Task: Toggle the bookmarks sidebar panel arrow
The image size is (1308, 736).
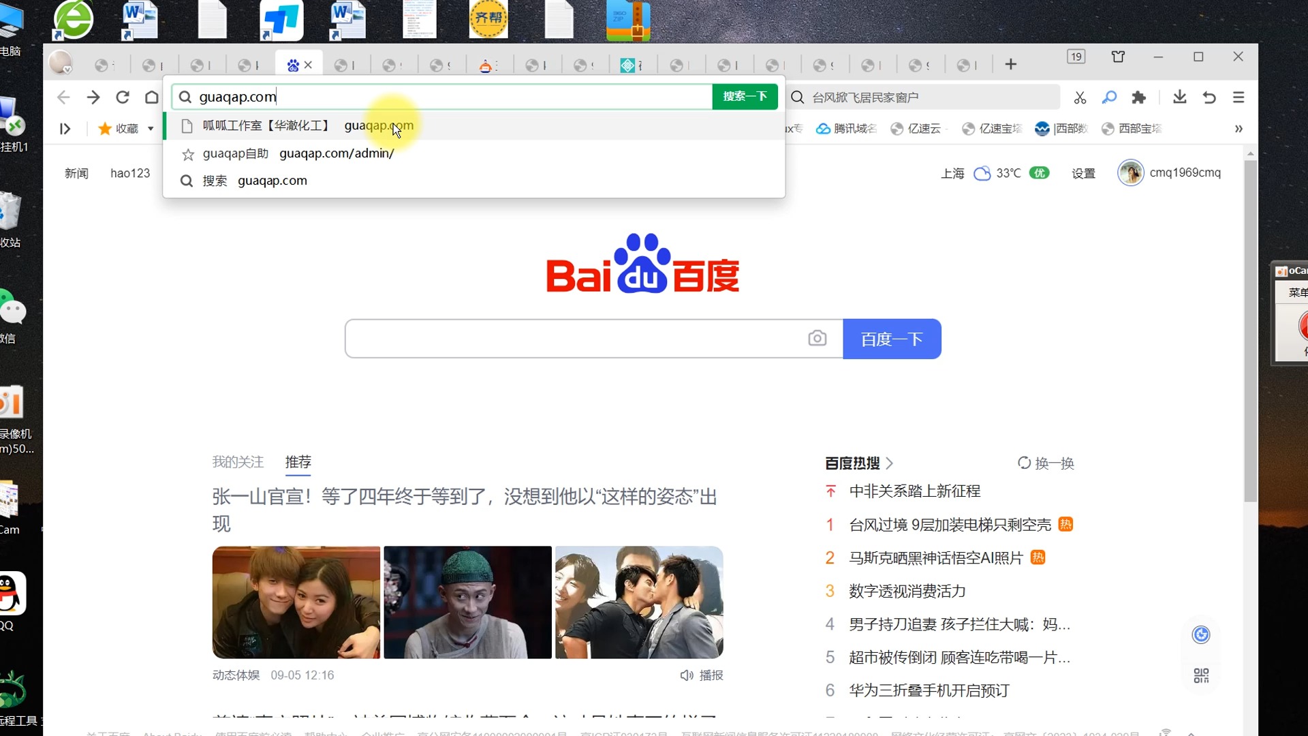Action: (x=65, y=129)
